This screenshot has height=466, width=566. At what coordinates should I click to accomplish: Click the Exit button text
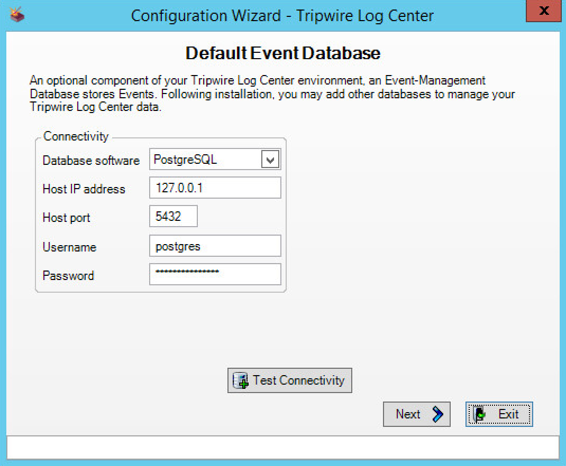508,414
